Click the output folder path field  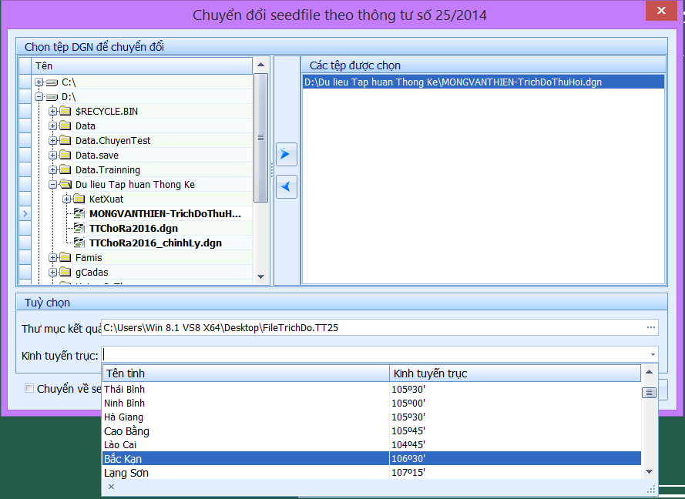[370, 328]
